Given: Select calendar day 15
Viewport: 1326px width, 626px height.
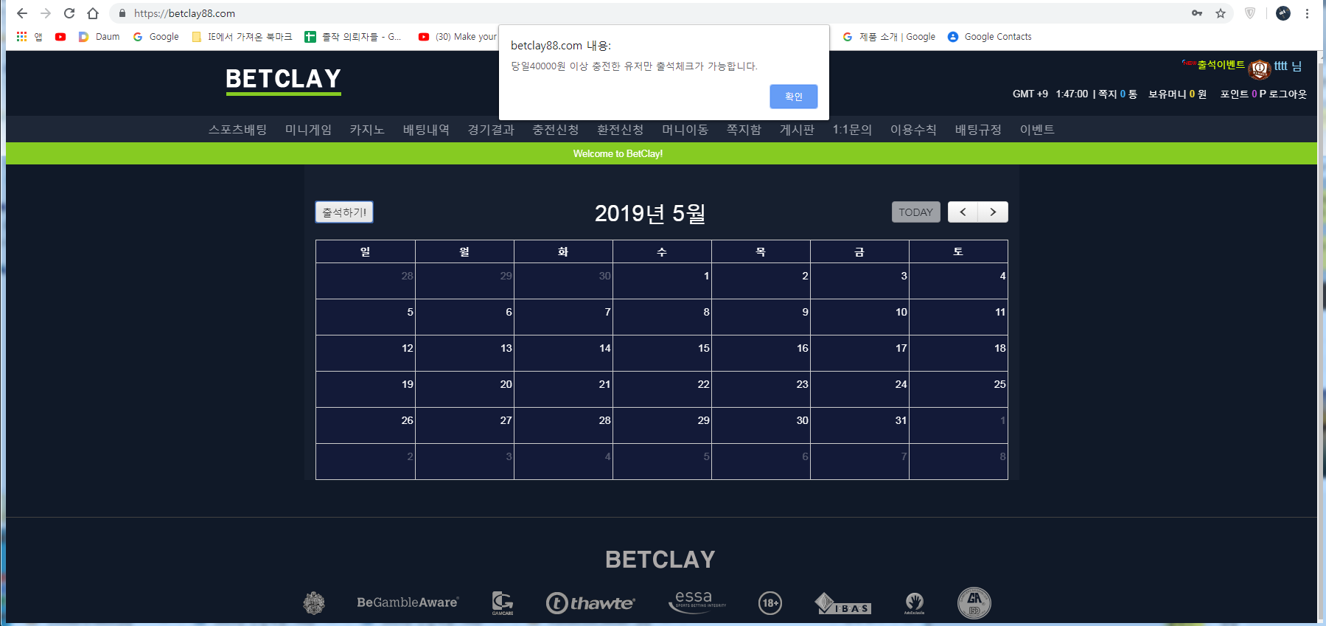Looking at the screenshot, I should coord(704,348).
